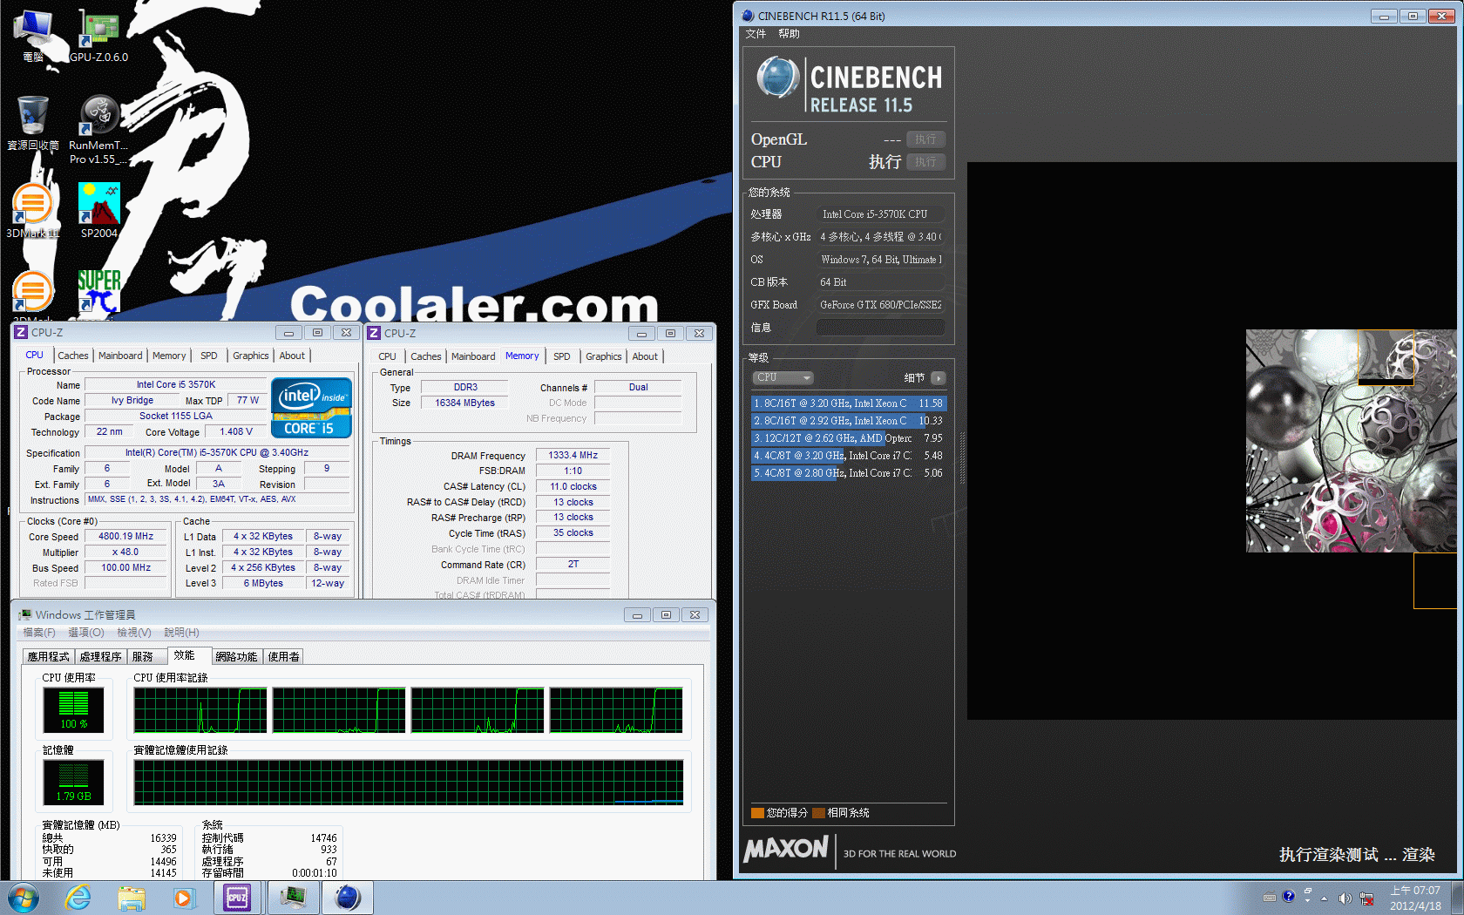1464x915 pixels.
Task: Click the Cinebench info (信息) field
Action: tap(880, 328)
